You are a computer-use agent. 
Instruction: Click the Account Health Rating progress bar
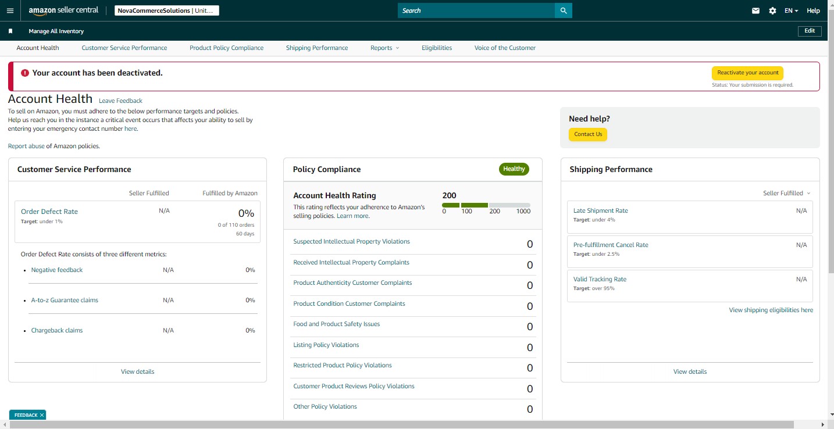click(x=486, y=205)
